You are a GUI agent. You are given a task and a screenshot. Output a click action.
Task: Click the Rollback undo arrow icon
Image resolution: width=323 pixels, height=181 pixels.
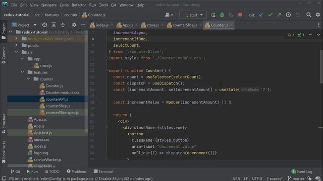point(297,15)
